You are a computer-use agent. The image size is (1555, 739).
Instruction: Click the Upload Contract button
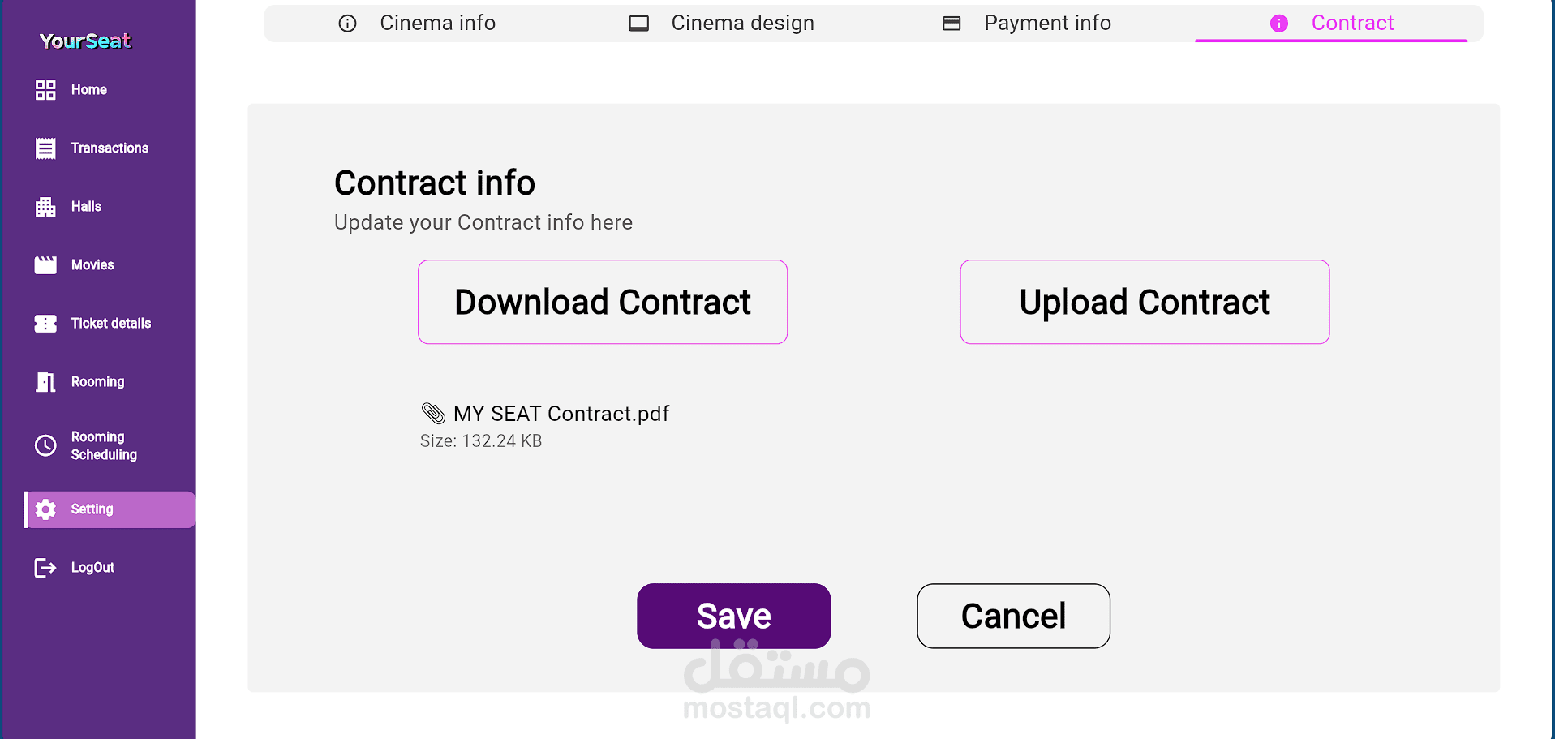1145,302
